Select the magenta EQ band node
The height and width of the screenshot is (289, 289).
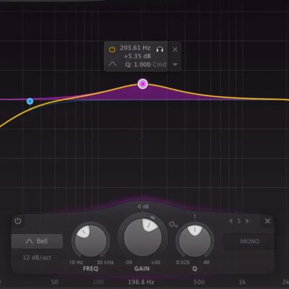[x=143, y=84]
